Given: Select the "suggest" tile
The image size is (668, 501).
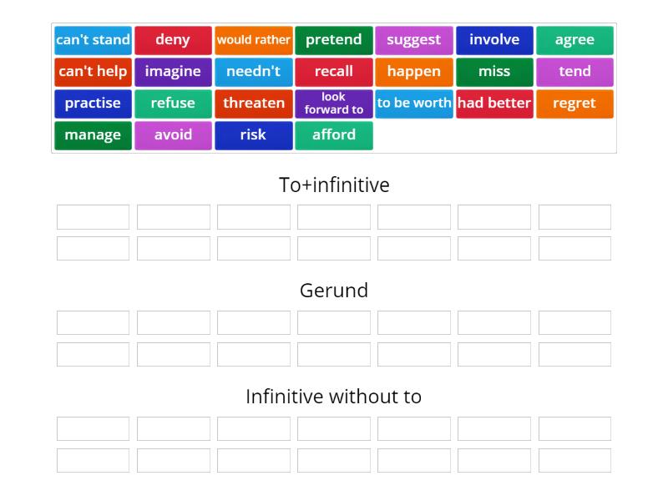Looking at the screenshot, I should (414, 39).
